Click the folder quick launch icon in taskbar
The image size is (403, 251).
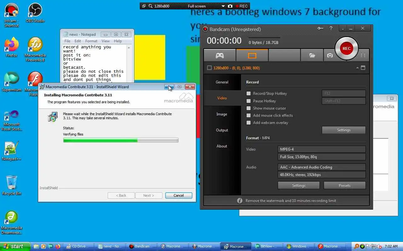pos(36,246)
